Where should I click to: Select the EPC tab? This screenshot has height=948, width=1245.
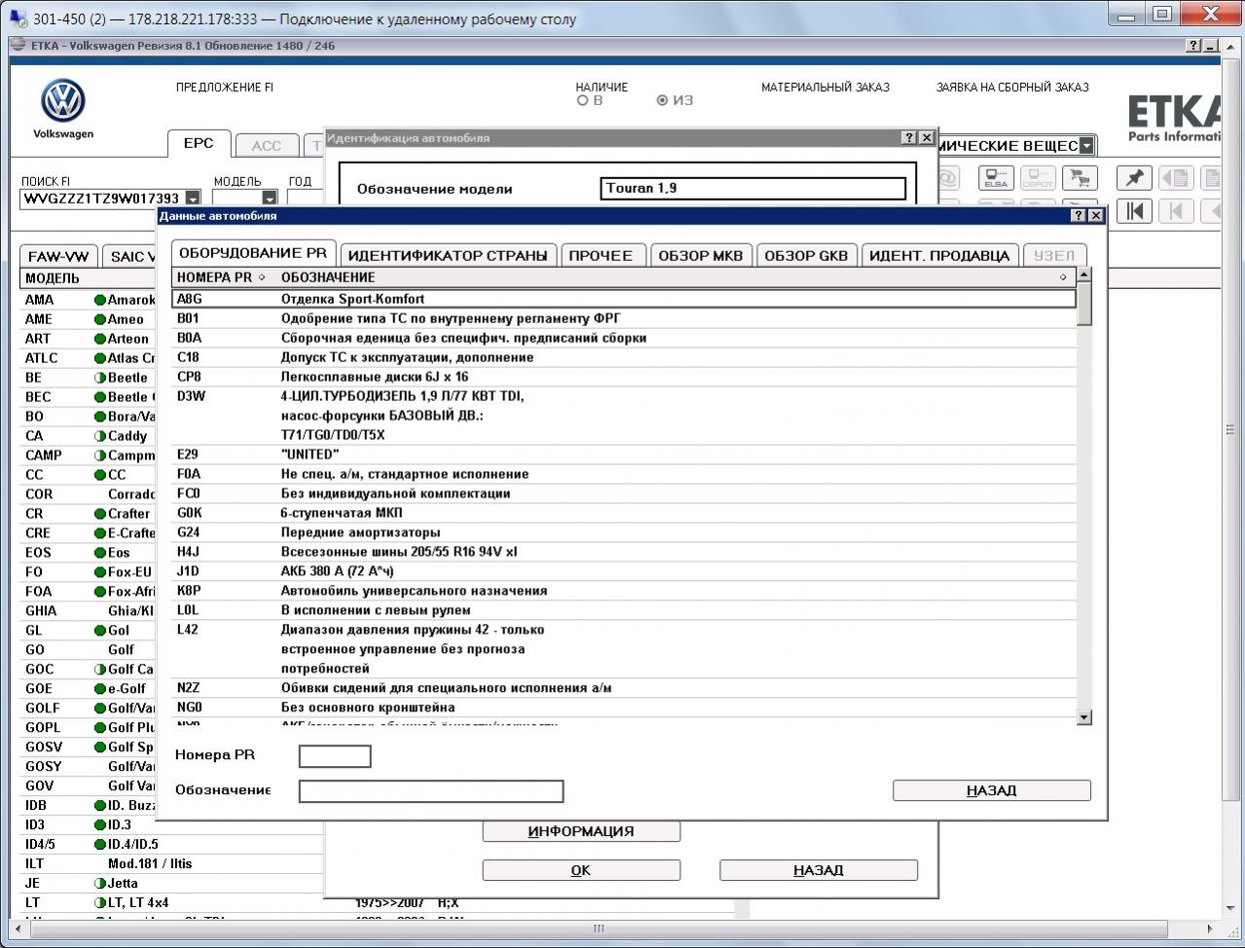click(199, 143)
